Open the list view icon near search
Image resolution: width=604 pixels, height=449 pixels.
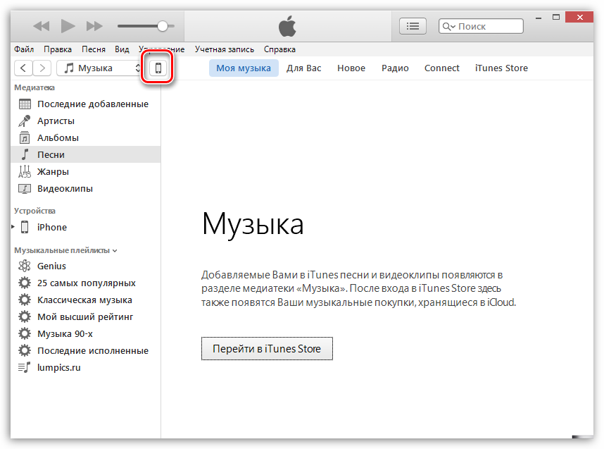click(x=413, y=26)
